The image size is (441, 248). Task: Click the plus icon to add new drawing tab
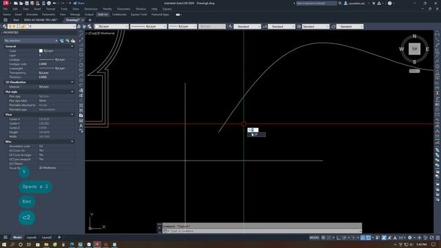pos(90,20)
